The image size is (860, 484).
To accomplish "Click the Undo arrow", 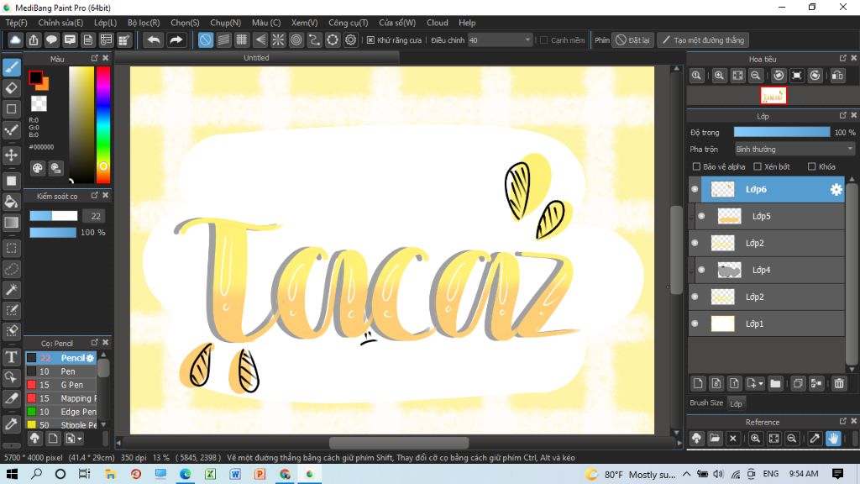I will (155, 40).
